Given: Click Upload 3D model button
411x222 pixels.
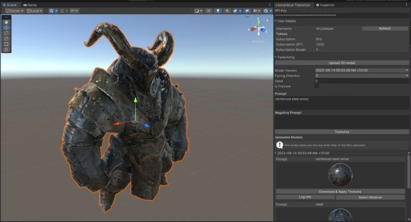Looking at the screenshot, I should coord(342,63).
